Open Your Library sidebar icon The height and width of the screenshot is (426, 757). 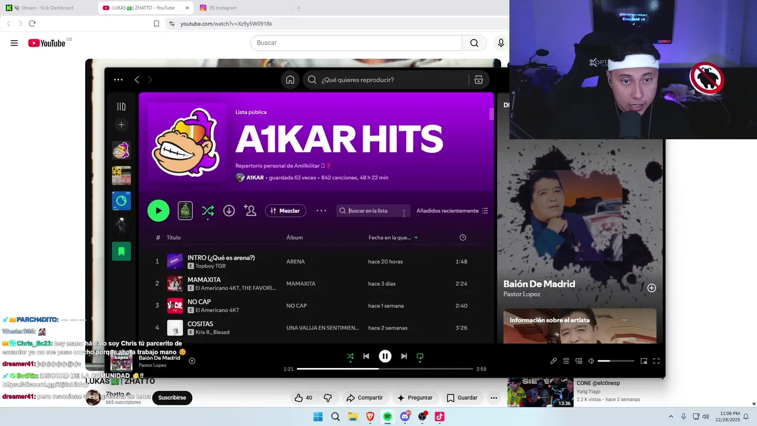121,106
